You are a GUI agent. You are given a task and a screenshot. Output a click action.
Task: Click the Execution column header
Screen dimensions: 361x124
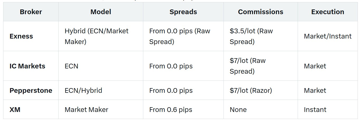pyautogui.click(x=327, y=12)
